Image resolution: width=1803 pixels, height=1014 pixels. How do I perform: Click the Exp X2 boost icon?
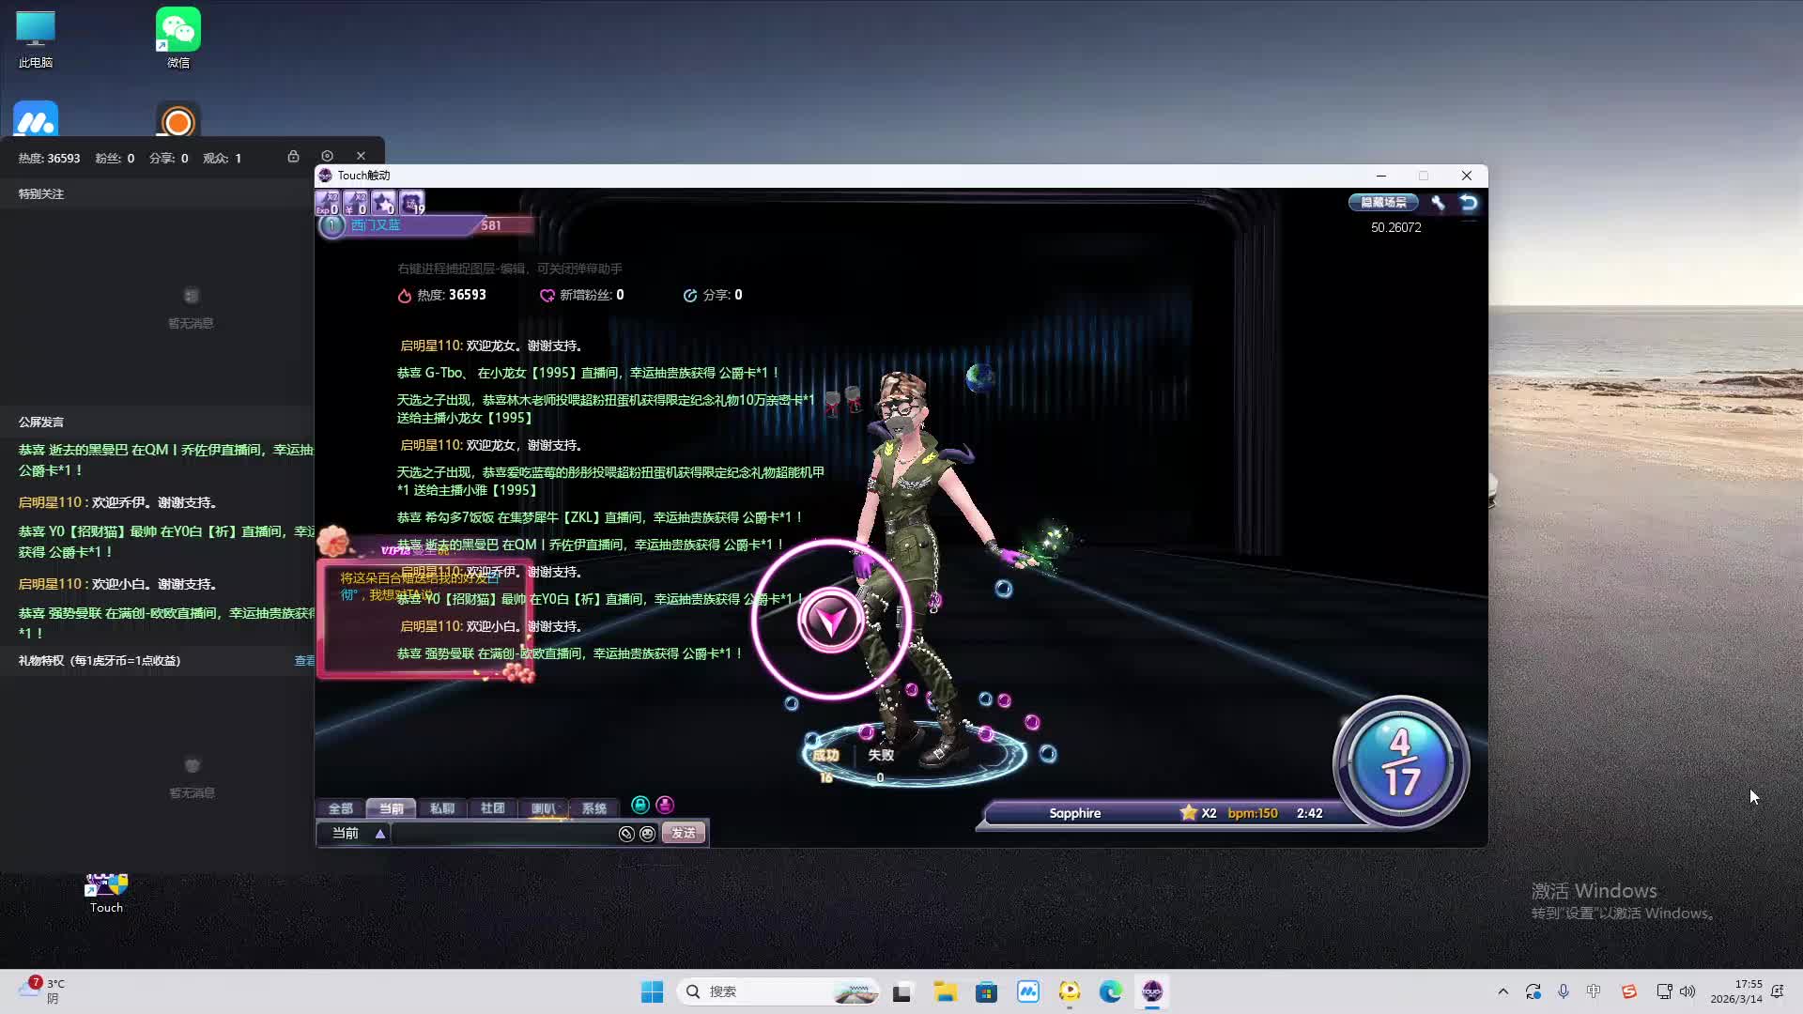tap(327, 203)
